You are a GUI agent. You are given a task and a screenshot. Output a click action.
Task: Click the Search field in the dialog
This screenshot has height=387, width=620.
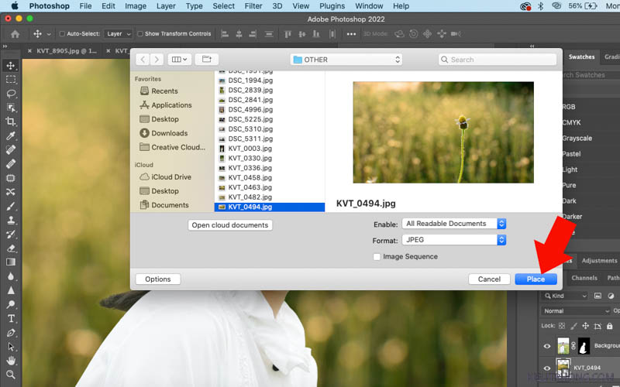tap(497, 60)
